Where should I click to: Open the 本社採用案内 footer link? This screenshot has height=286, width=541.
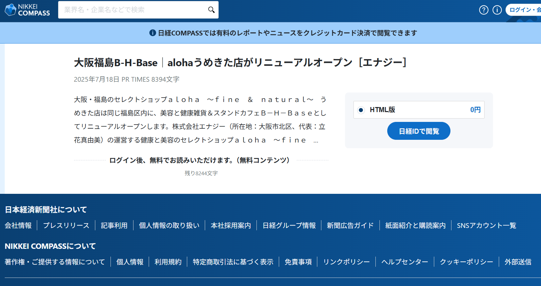231,226
